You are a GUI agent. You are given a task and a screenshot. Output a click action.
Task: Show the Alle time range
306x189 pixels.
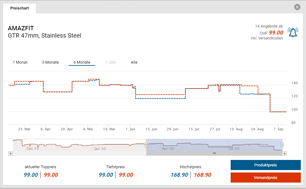tap(134, 62)
